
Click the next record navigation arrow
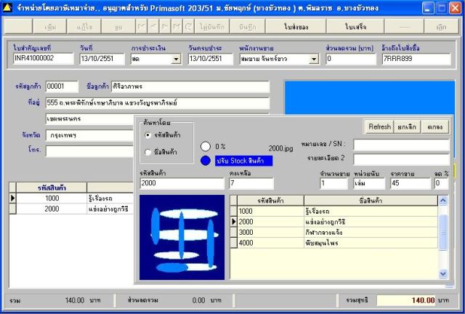[166, 26]
